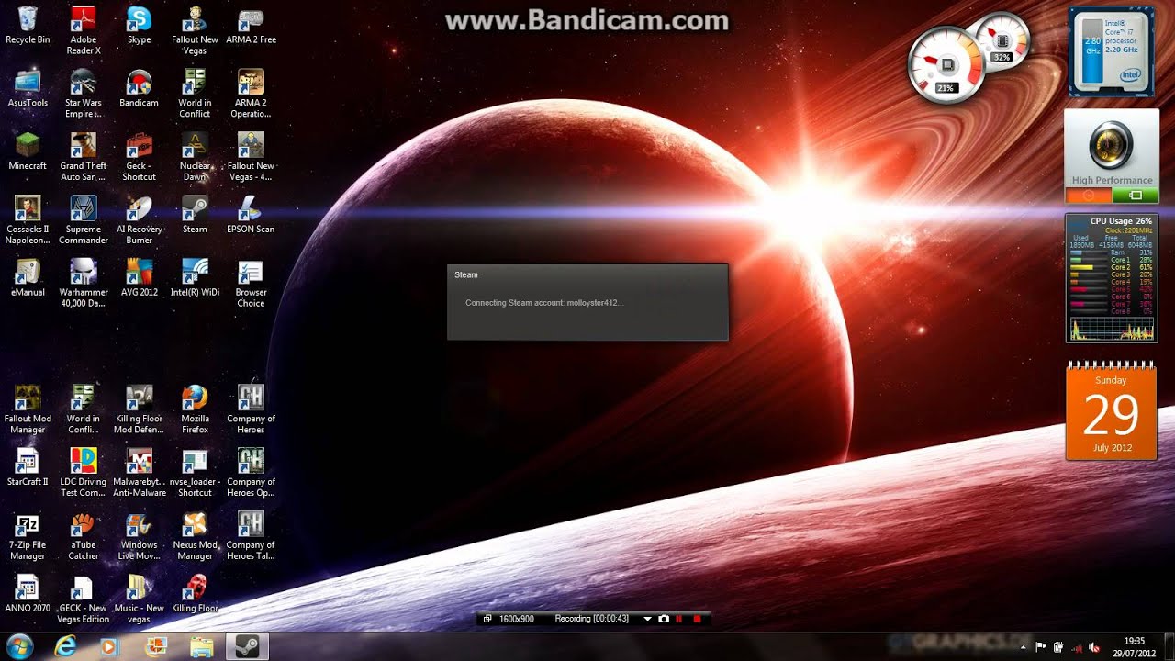Click the AVG 2012 icon

(140, 277)
